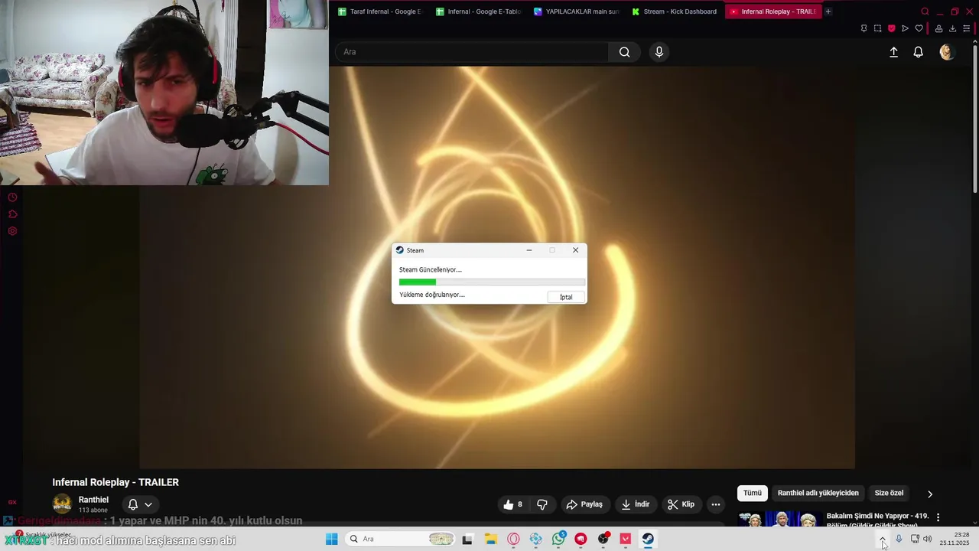Open the Ranthiel channel name link
Screen dimensions: 979x551
pos(93,500)
